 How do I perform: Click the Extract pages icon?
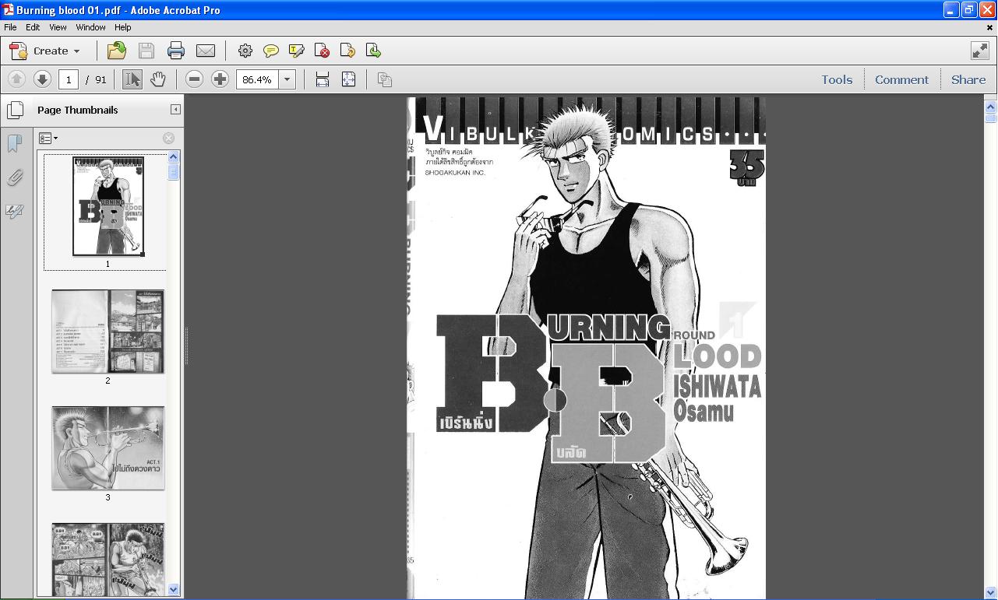(x=373, y=51)
